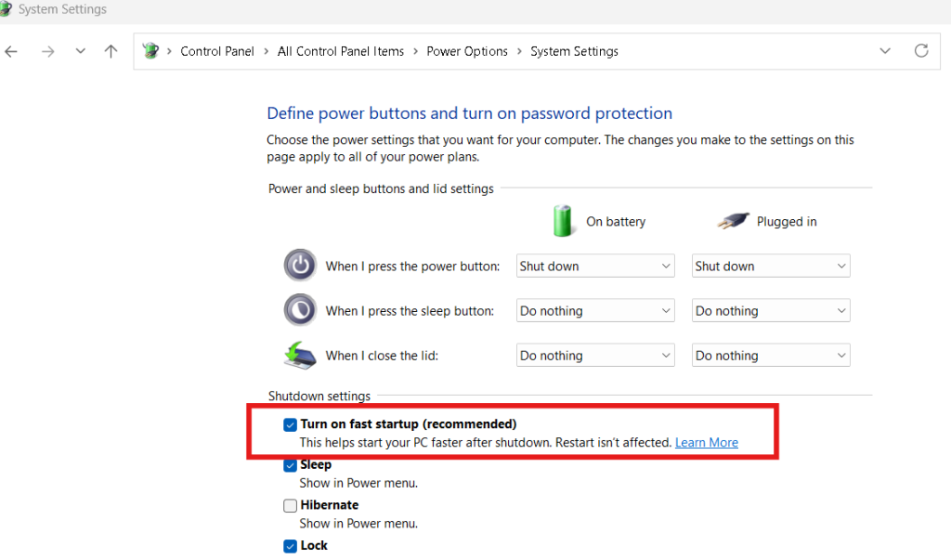Click the plugged in power cord icon
This screenshot has height=559, width=951.
click(x=733, y=221)
